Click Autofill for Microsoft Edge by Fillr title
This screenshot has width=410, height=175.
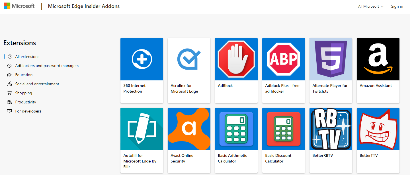(140, 161)
